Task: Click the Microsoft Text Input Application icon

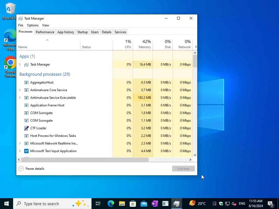Action: pos(26,151)
